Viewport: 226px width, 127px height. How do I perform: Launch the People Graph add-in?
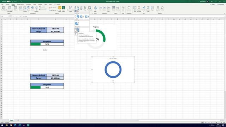coord(64,9)
